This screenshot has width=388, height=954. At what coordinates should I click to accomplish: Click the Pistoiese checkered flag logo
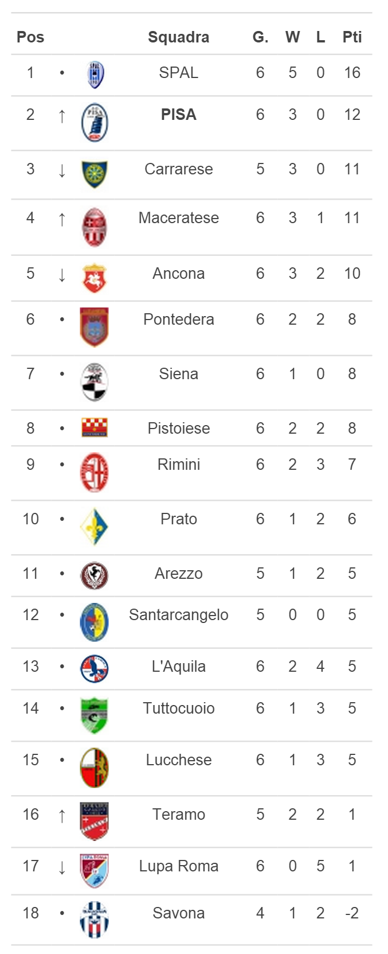(x=95, y=428)
